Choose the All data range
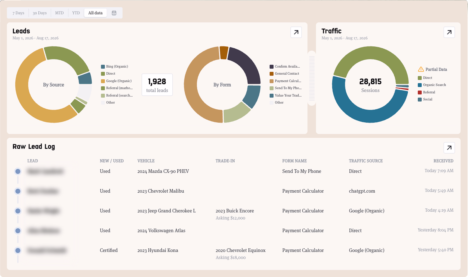Viewport: 468px width, 277px height. 95,13
